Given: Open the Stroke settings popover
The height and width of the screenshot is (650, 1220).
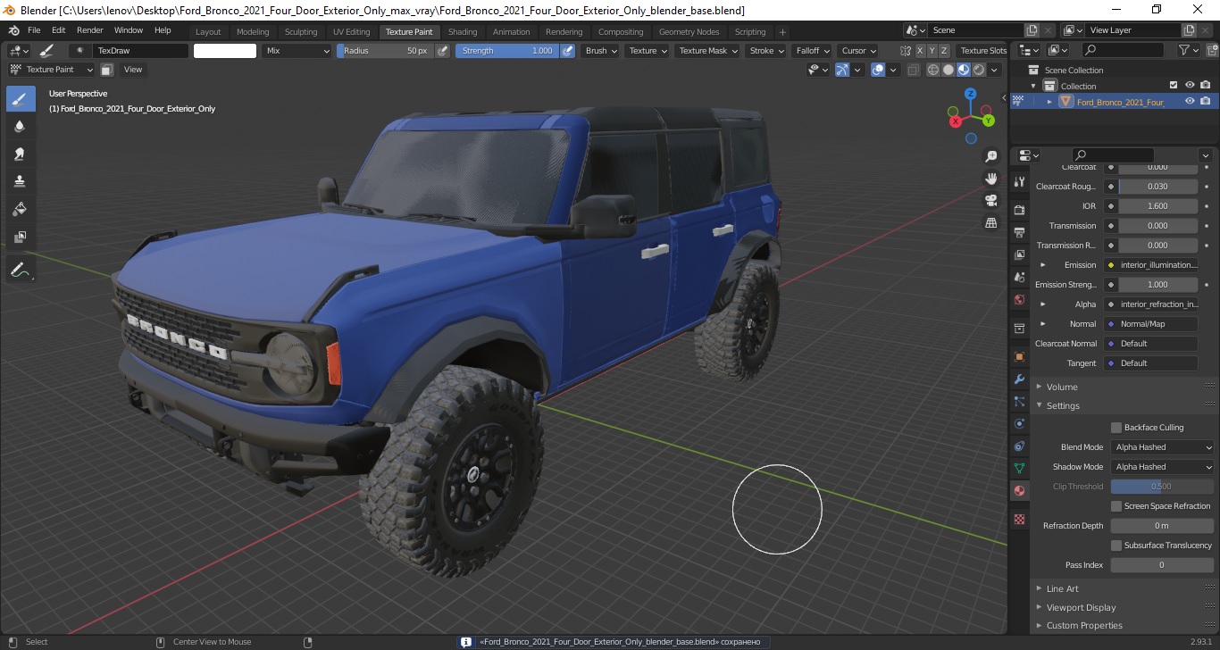Looking at the screenshot, I should click(x=766, y=51).
